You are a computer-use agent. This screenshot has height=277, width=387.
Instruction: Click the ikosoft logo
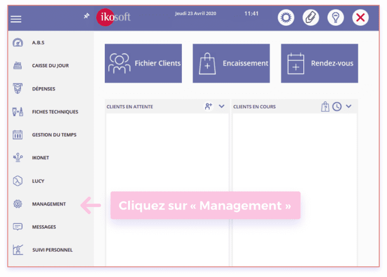[113, 17]
